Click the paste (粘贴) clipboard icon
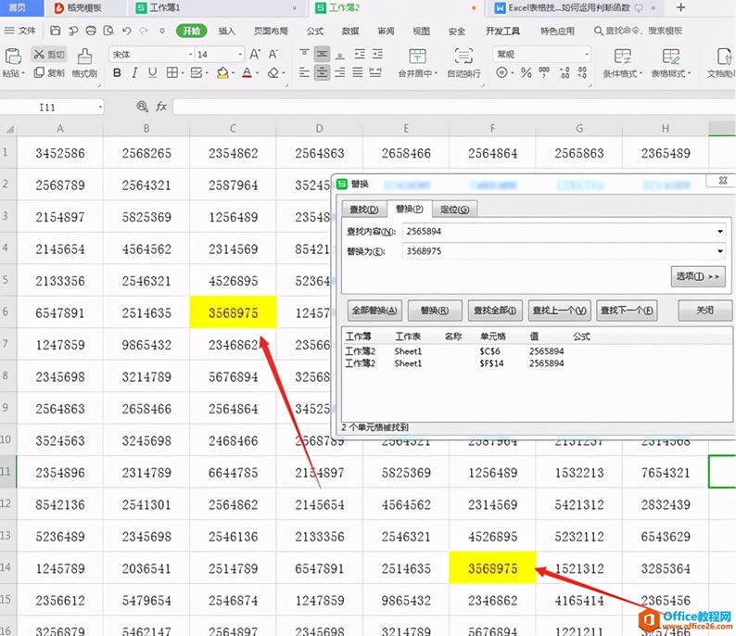The height and width of the screenshot is (636, 736). click(x=13, y=57)
